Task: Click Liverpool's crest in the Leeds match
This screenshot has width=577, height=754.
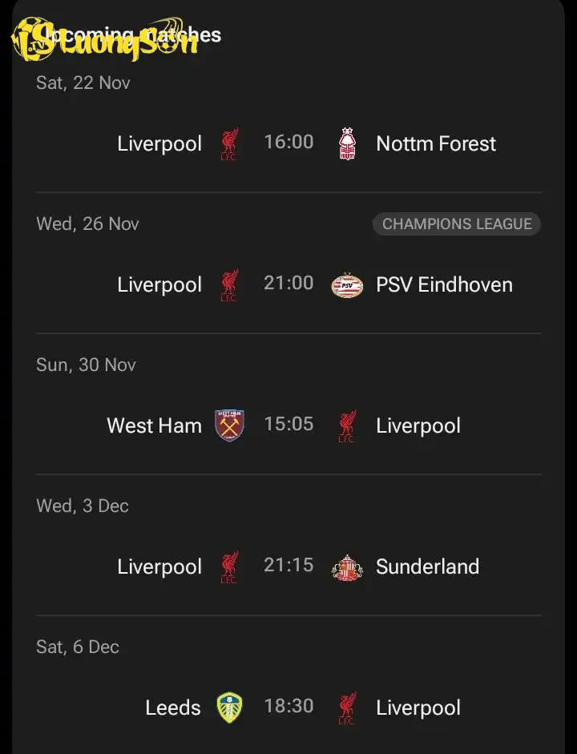Action: 347,708
